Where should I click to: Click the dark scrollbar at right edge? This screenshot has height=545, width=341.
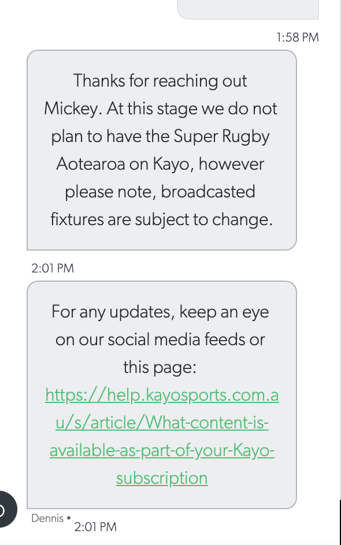[340, 521]
